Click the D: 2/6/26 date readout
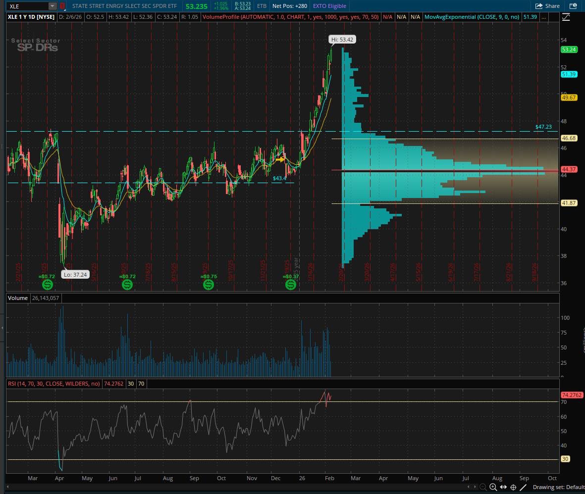The height and width of the screenshot is (494, 585). [70, 17]
